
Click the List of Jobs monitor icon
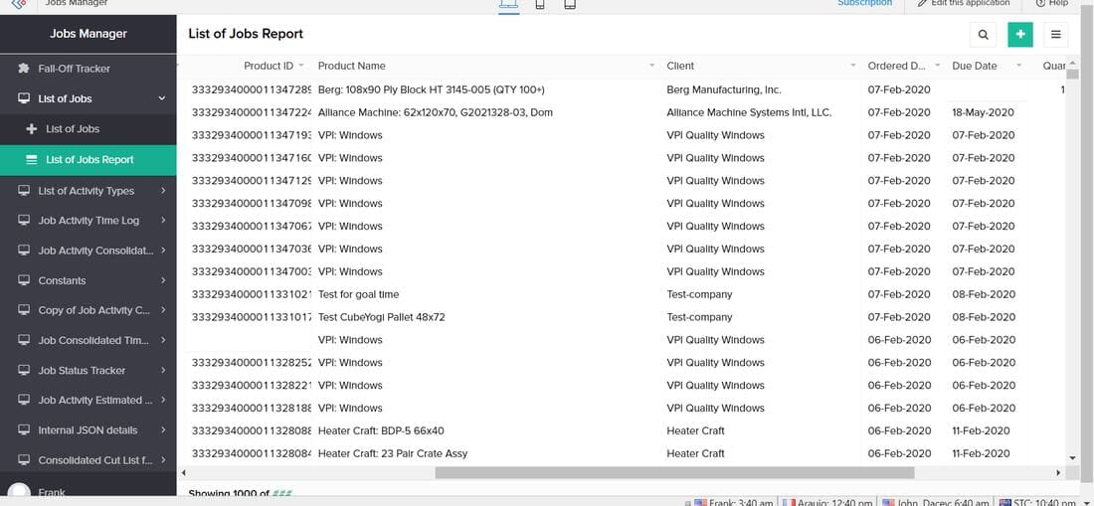24,98
